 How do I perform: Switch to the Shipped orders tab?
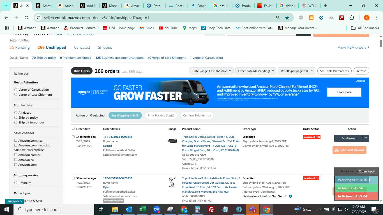105,47
